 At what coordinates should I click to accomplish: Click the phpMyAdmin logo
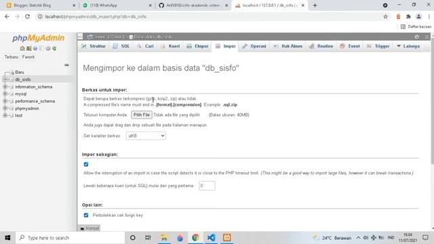38,38
